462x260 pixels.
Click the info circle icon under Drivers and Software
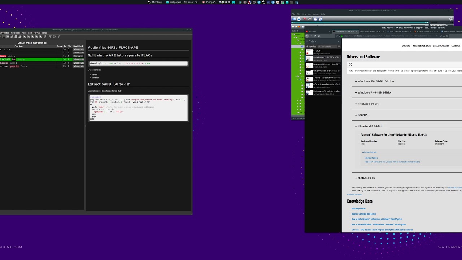350,64
